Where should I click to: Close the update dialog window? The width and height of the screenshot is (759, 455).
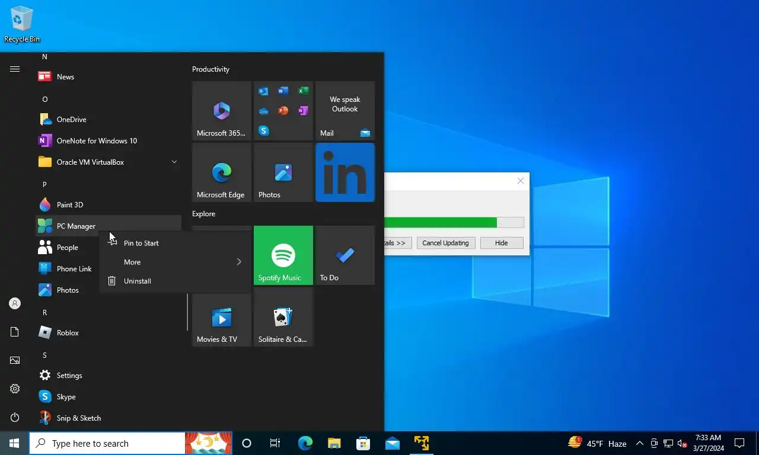coord(521,181)
